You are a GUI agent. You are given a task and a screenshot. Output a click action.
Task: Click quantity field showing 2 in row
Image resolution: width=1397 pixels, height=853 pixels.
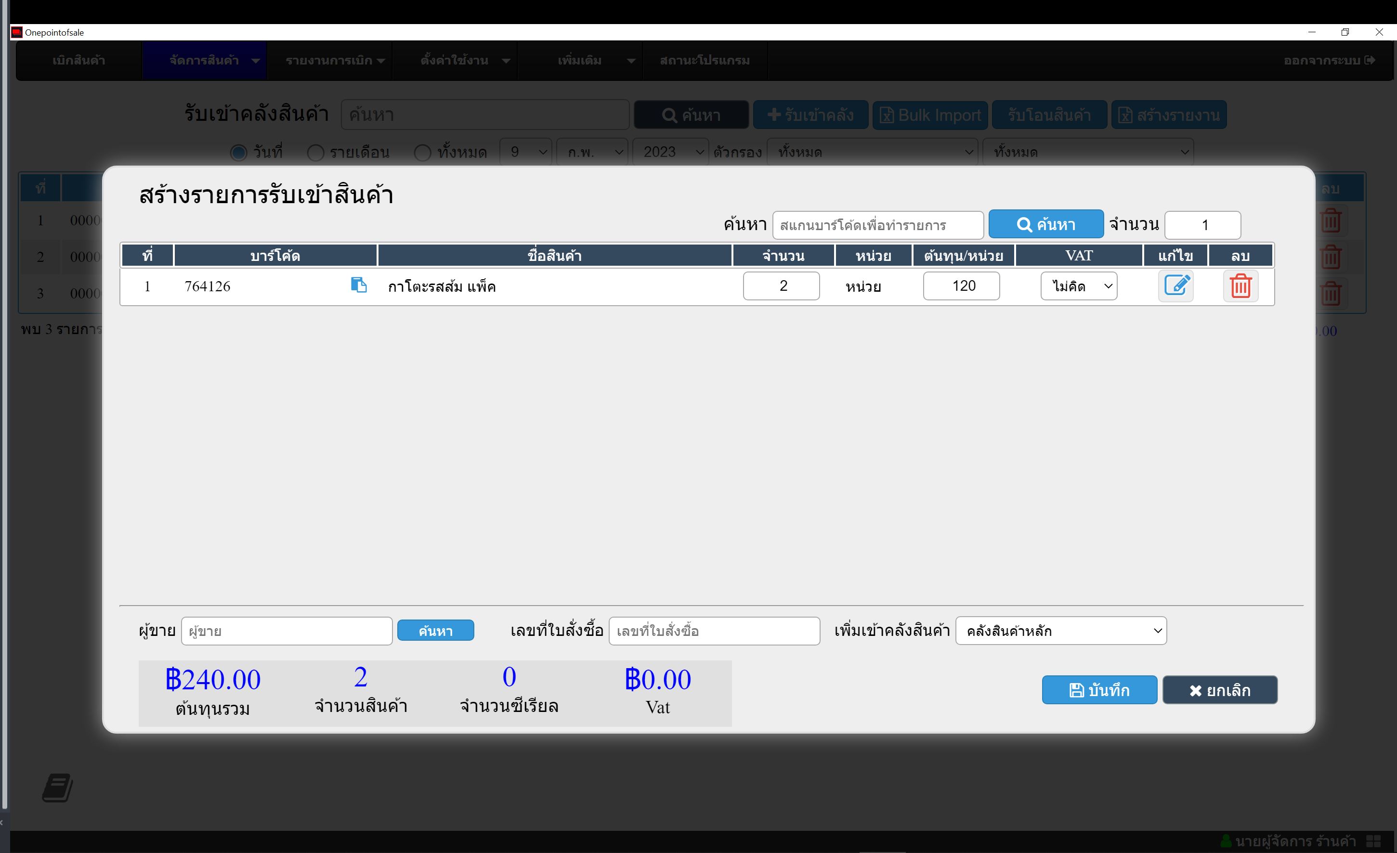[x=781, y=285]
